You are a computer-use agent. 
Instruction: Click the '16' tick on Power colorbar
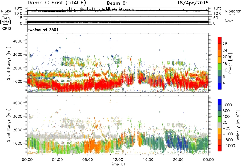(x=225, y=64)
